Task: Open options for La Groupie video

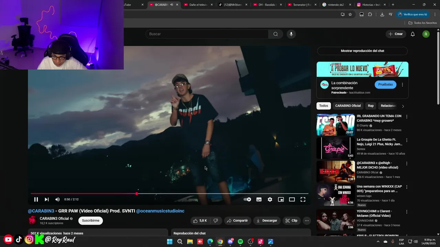Action: coord(407,140)
